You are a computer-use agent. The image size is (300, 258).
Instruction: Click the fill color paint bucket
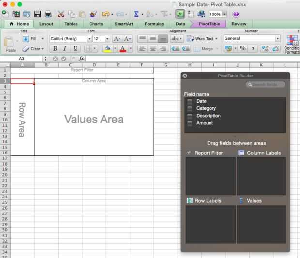107,48
